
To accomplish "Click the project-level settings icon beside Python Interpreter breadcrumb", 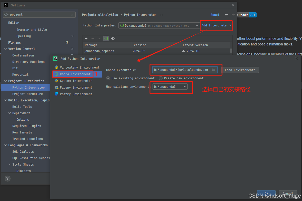I will [x=161, y=15].
